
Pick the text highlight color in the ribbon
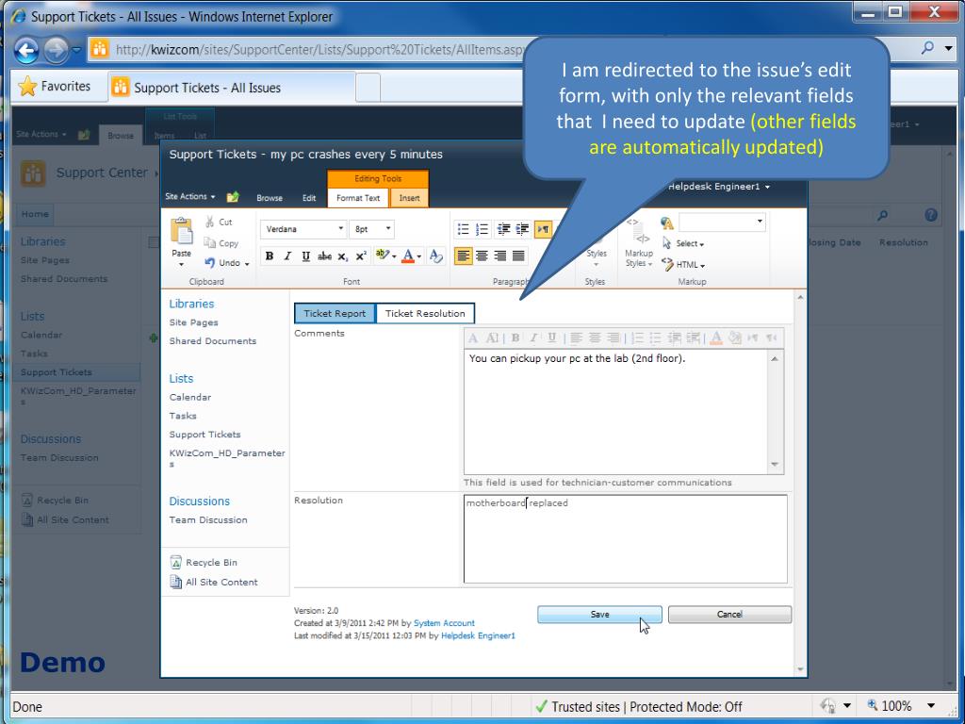coord(383,255)
